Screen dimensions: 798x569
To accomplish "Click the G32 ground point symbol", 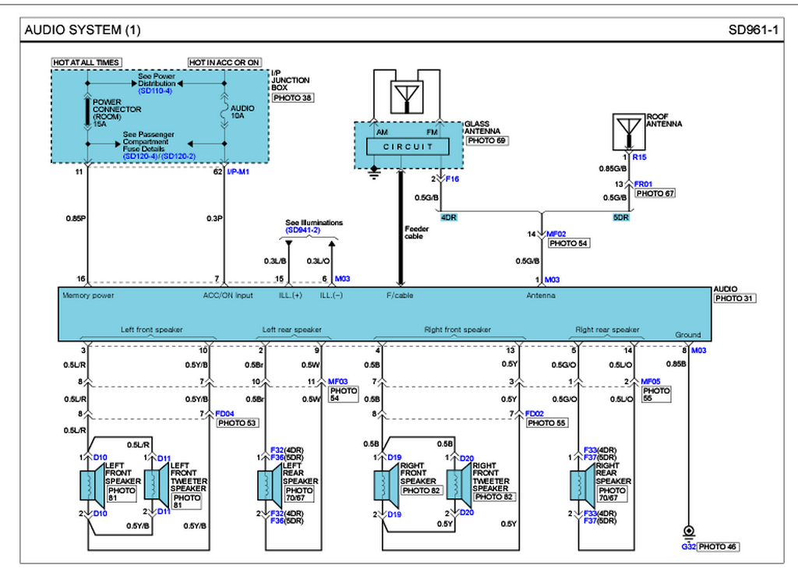I will click(x=689, y=532).
